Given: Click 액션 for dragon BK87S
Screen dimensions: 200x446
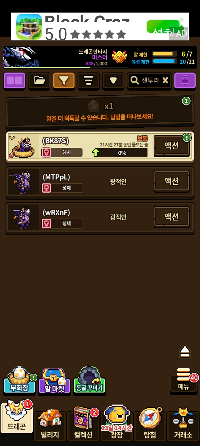Looking at the screenshot, I should pos(172,146).
